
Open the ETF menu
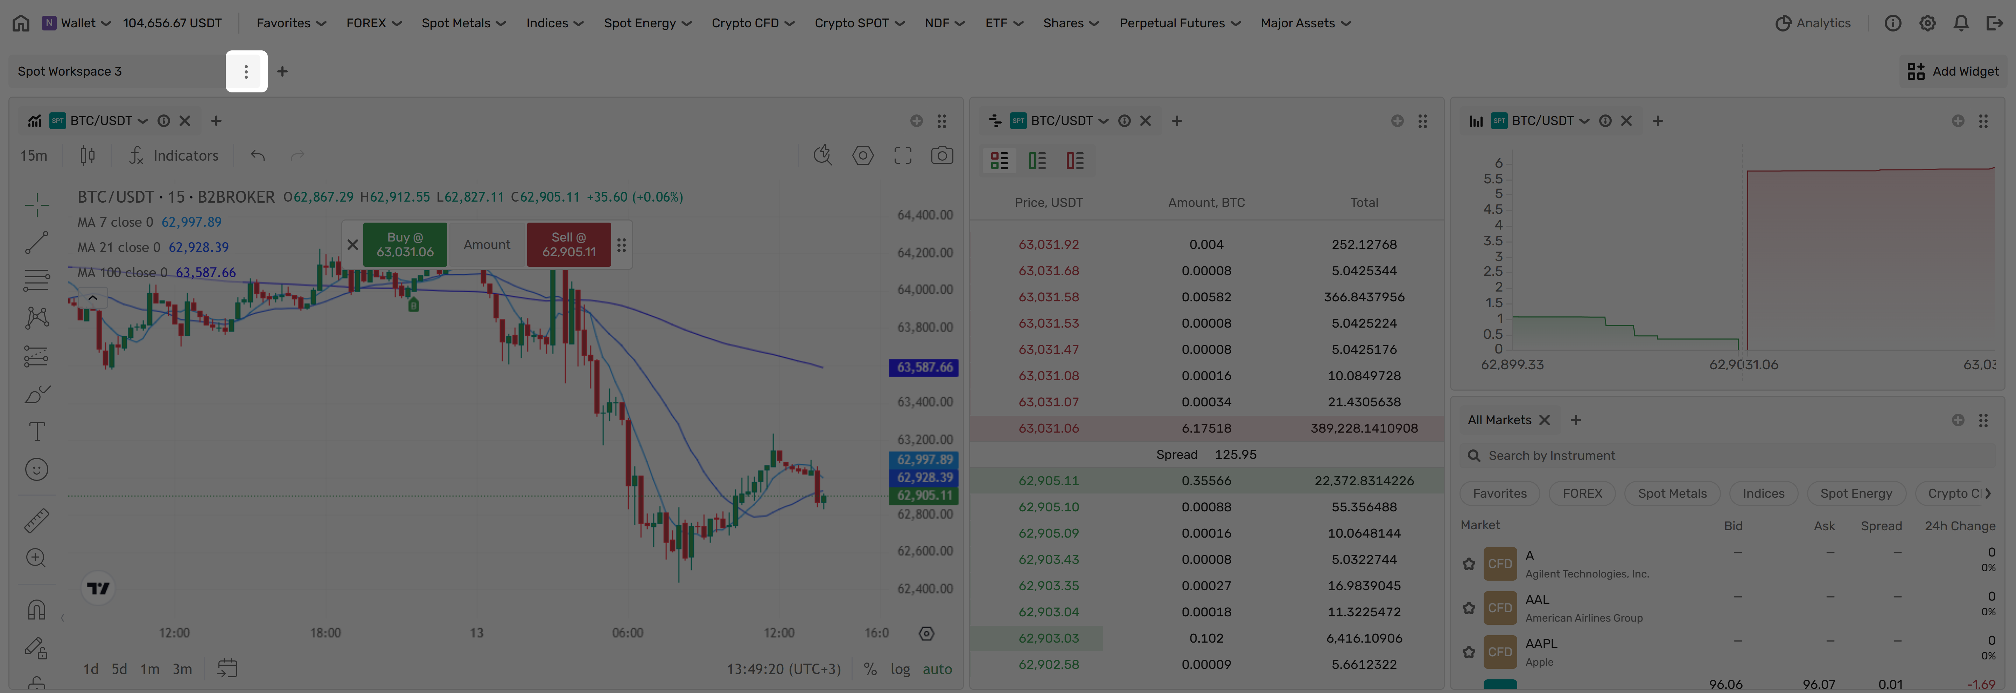1004,23
